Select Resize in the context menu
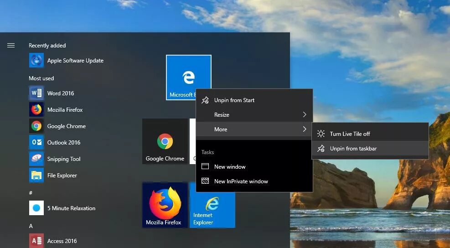The height and width of the screenshot is (248, 450). (x=254, y=114)
